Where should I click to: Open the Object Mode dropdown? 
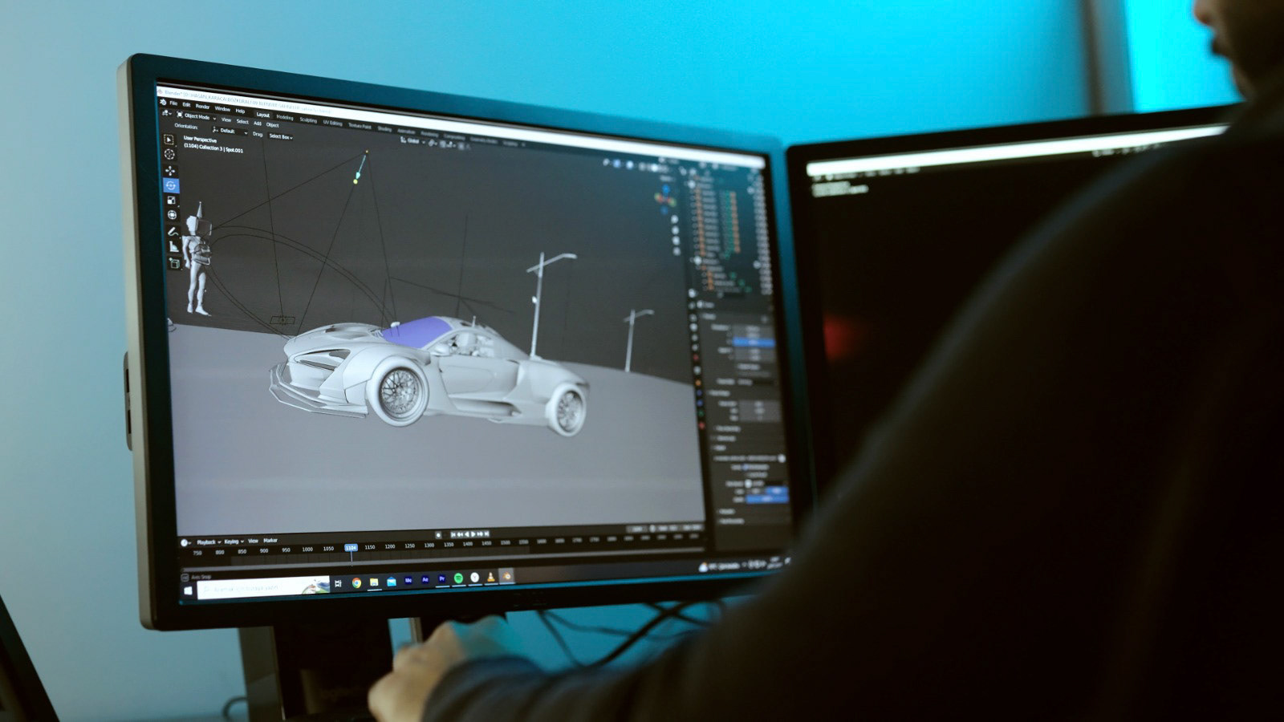coord(197,116)
